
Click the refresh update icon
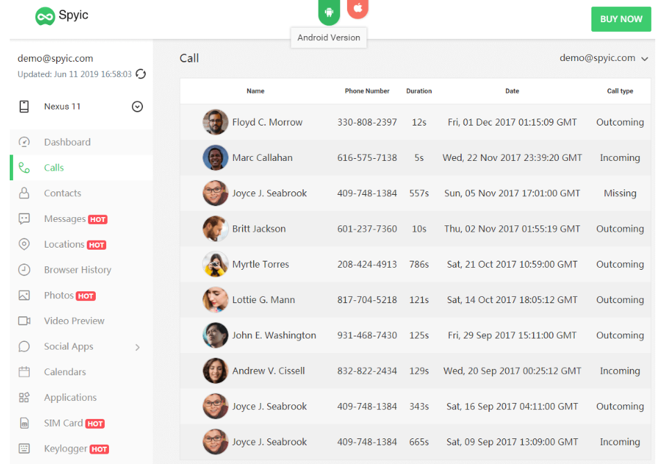pyautogui.click(x=141, y=74)
